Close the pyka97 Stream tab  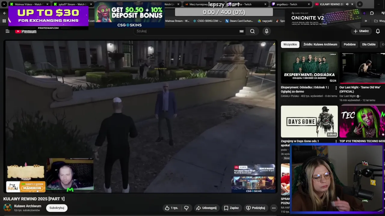[x=91, y=4]
